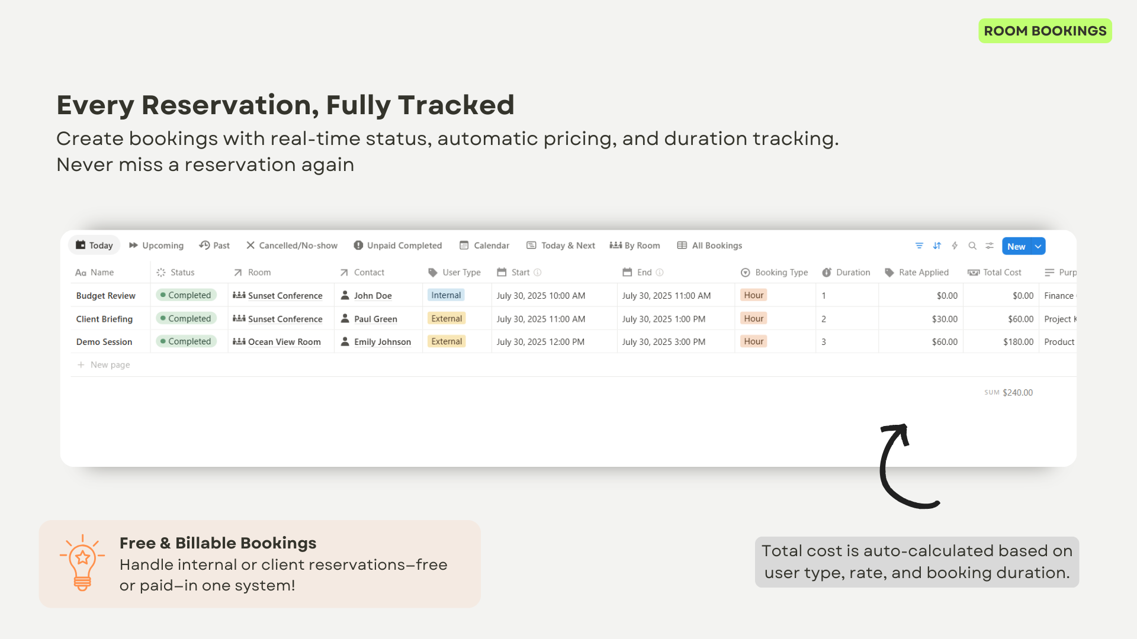Switch to the Upcoming tab
Screen dimensions: 1137x639
156,246
